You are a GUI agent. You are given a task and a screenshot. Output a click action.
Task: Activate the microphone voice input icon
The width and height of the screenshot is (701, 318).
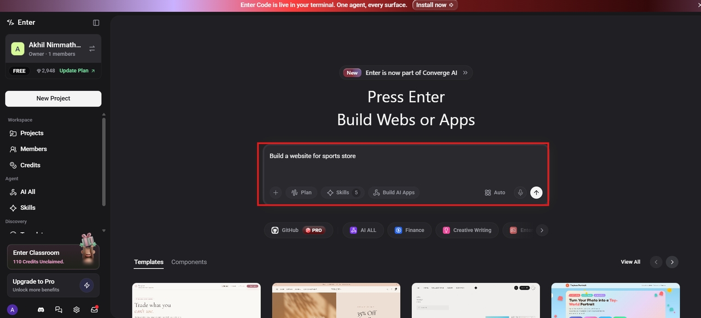[520, 192]
